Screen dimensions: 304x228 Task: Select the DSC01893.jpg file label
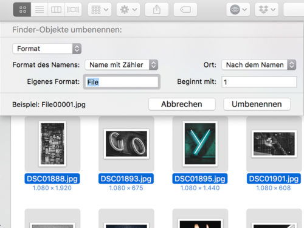point(126,179)
